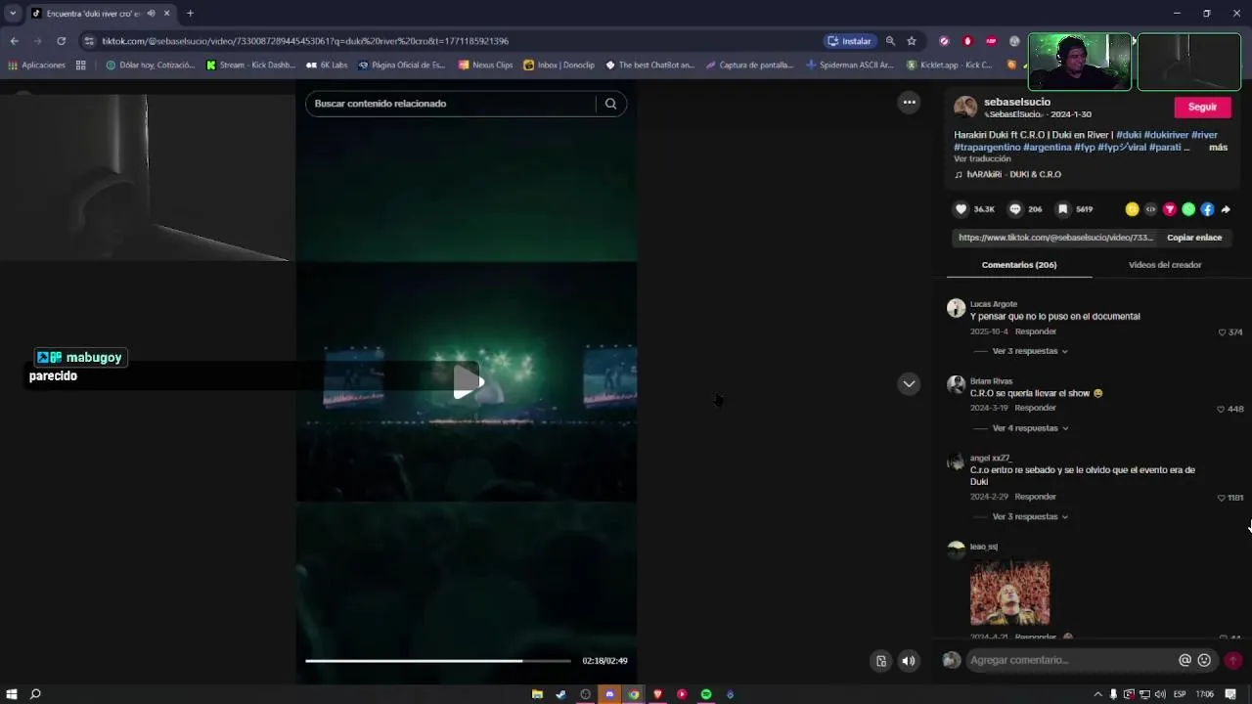Follow sebaselsucio with Seguir button
Viewport: 1252px width, 704px height.
click(x=1202, y=107)
